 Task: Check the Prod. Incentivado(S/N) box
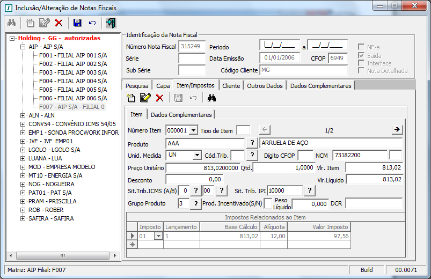[x=268, y=204]
